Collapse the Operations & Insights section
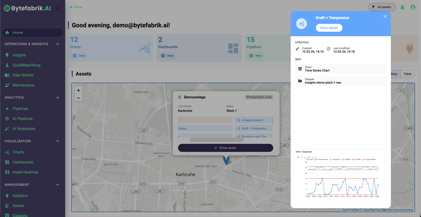Image resolution: width=421 pixels, height=217 pixels. point(58,44)
